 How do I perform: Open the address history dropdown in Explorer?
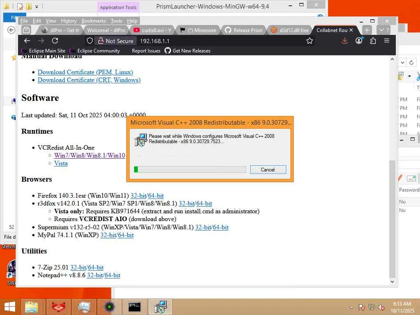403,63
